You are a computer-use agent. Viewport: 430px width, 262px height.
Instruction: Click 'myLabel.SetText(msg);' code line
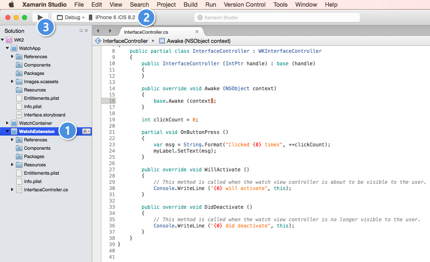185,151
